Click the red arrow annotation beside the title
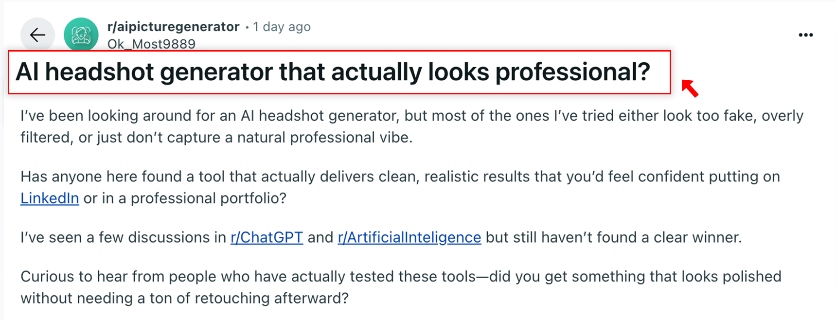The width and height of the screenshot is (836, 320). click(x=690, y=88)
